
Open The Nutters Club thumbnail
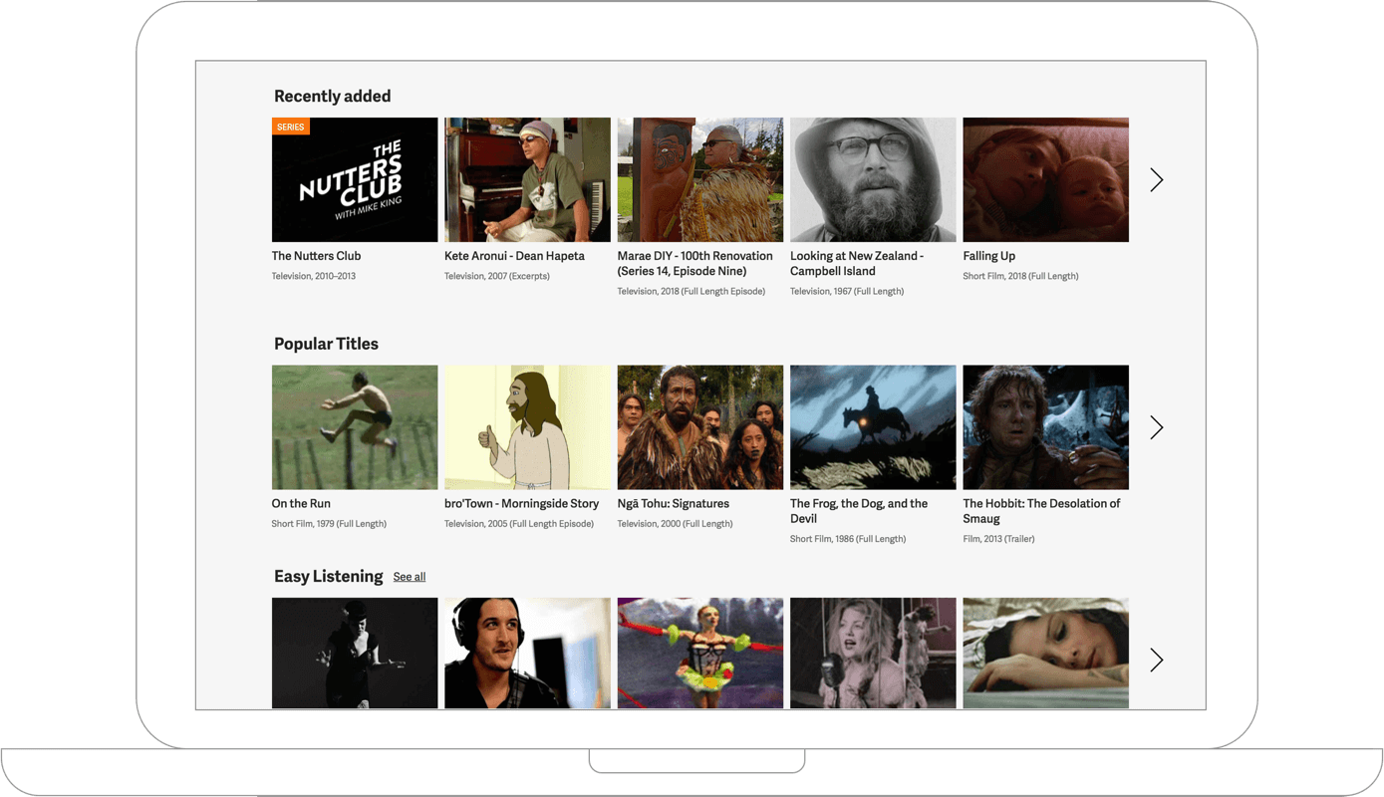click(x=355, y=180)
